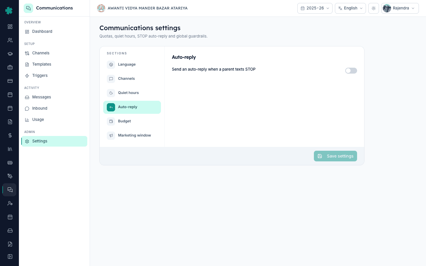Open the briefcase icon in the dark rail
The width and height of the screenshot is (426, 266).
(x=10, y=67)
